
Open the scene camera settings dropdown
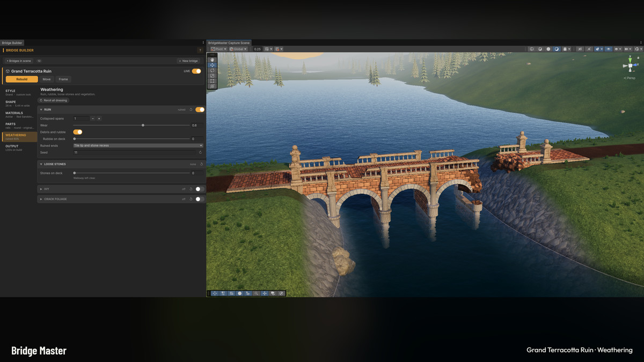click(627, 49)
